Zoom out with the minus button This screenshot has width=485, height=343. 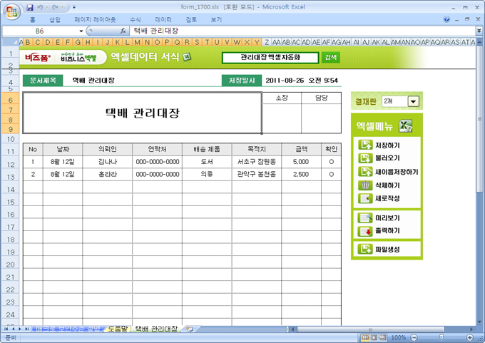[x=414, y=337]
